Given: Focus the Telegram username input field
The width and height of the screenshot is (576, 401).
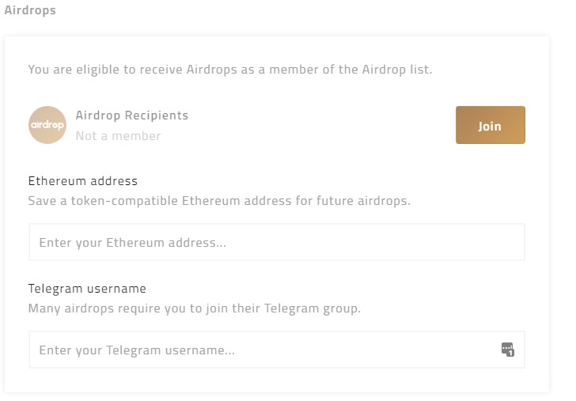Looking at the screenshot, I should tap(261, 350).
